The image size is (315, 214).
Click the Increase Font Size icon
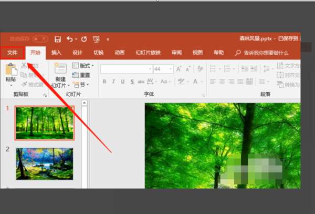(178, 69)
